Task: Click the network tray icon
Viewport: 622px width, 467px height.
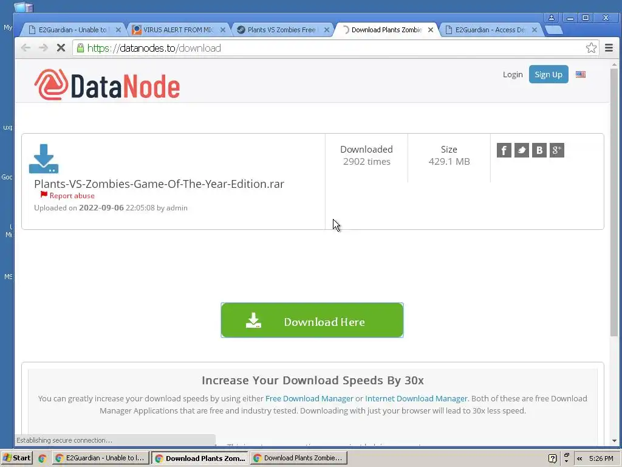Action: tap(567, 458)
